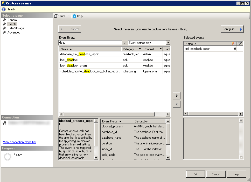This screenshot has height=182, width=251.
Task: Click the filter funnel column icon
Action: coord(240,44)
